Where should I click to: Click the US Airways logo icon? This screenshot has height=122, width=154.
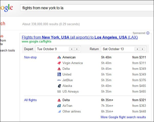59,91
